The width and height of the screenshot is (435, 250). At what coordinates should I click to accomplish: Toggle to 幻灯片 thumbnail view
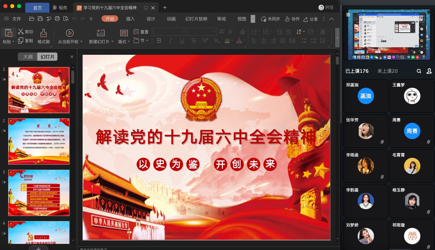pyautogui.click(x=47, y=57)
